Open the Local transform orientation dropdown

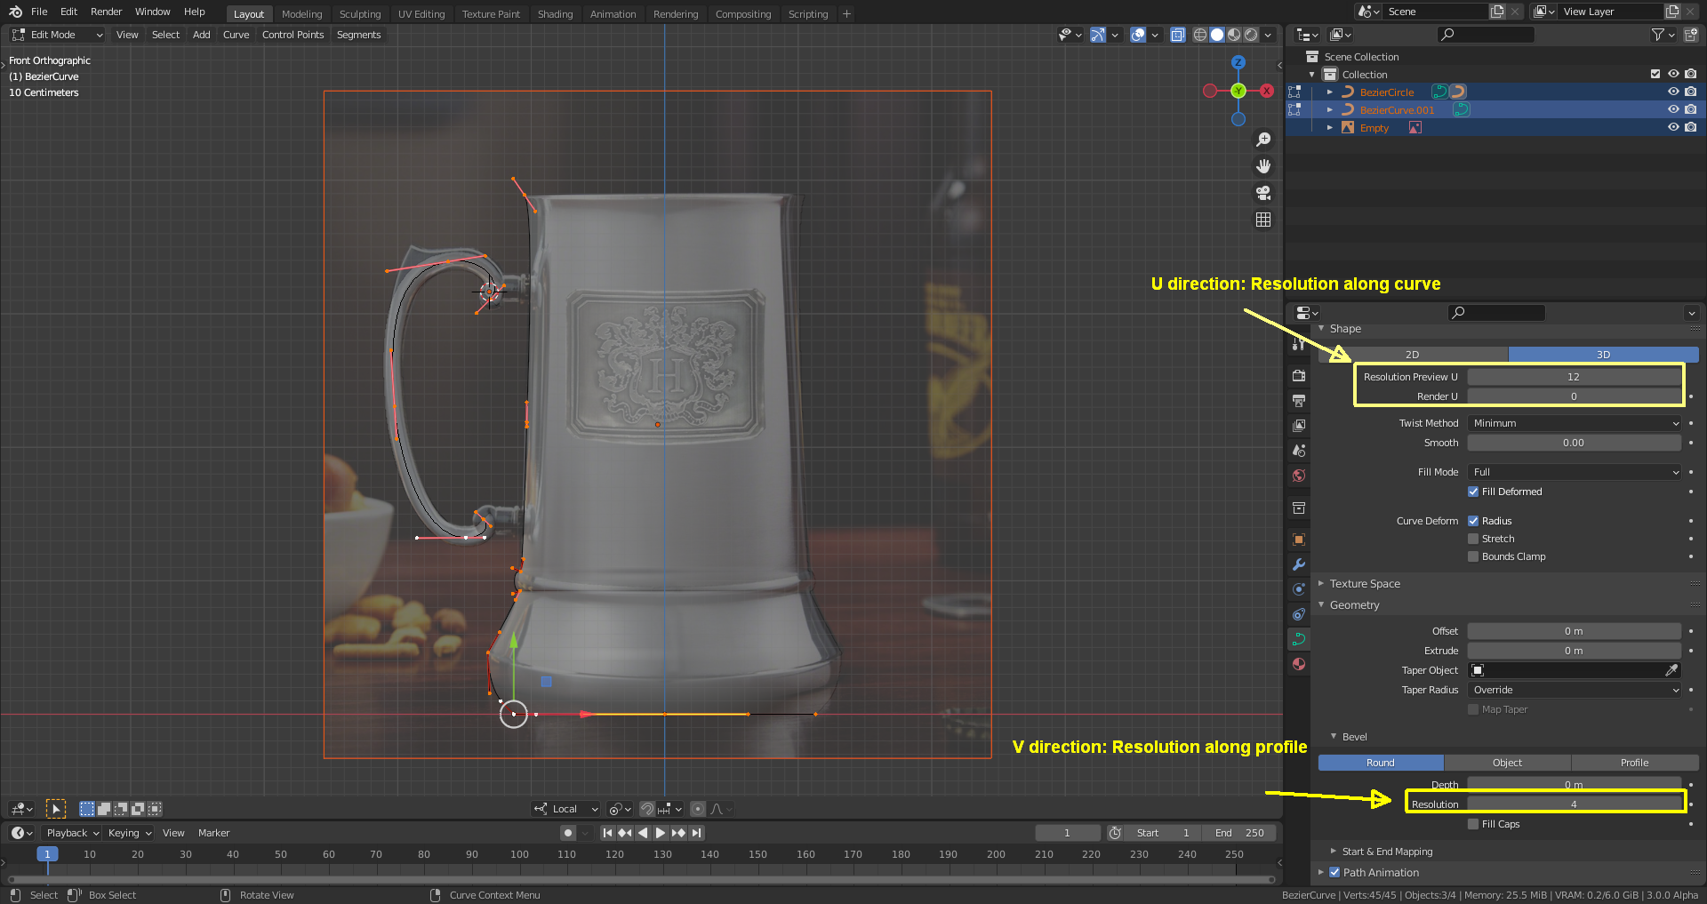566,809
